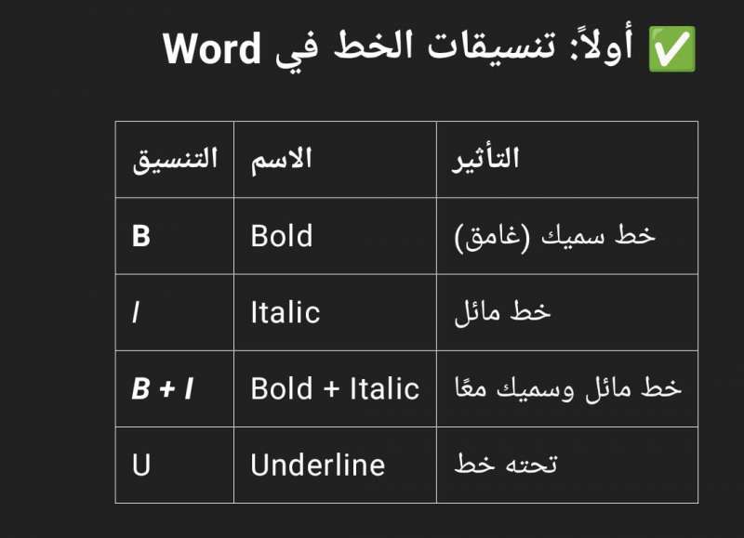Image resolution: width=744 pixels, height=538 pixels.
Task: Click the Bold + Italic name cell
Action: click(335, 388)
